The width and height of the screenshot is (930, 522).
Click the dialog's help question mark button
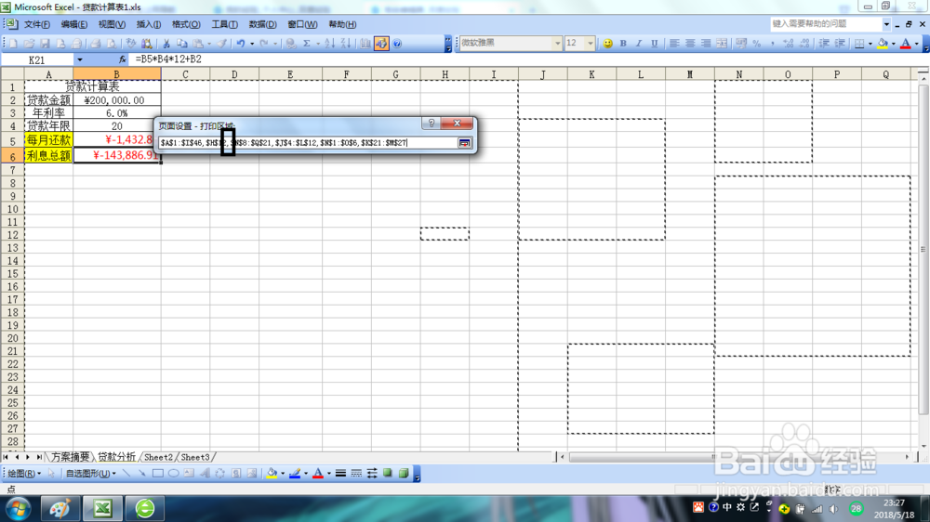432,124
